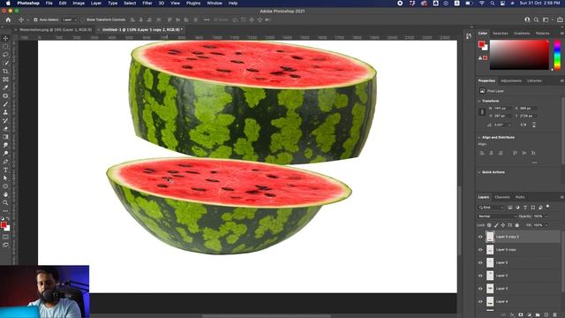Image resolution: width=565 pixels, height=318 pixels.
Task: Click the three-dots more options in options bar
Action: point(207,19)
